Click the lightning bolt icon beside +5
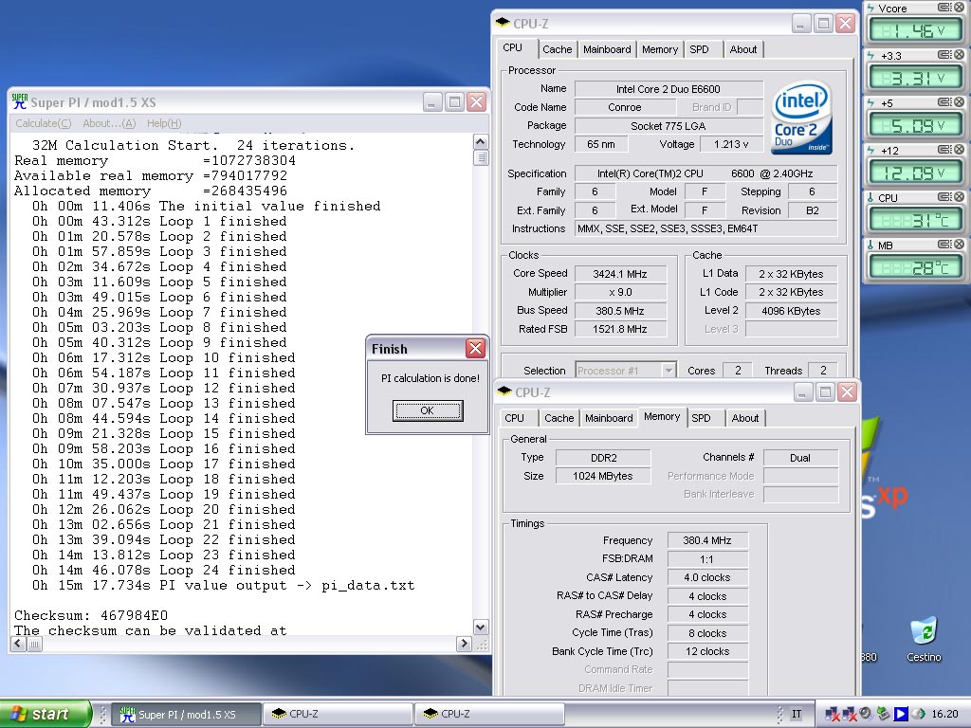This screenshot has height=728, width=971. (x=870, y=102)
